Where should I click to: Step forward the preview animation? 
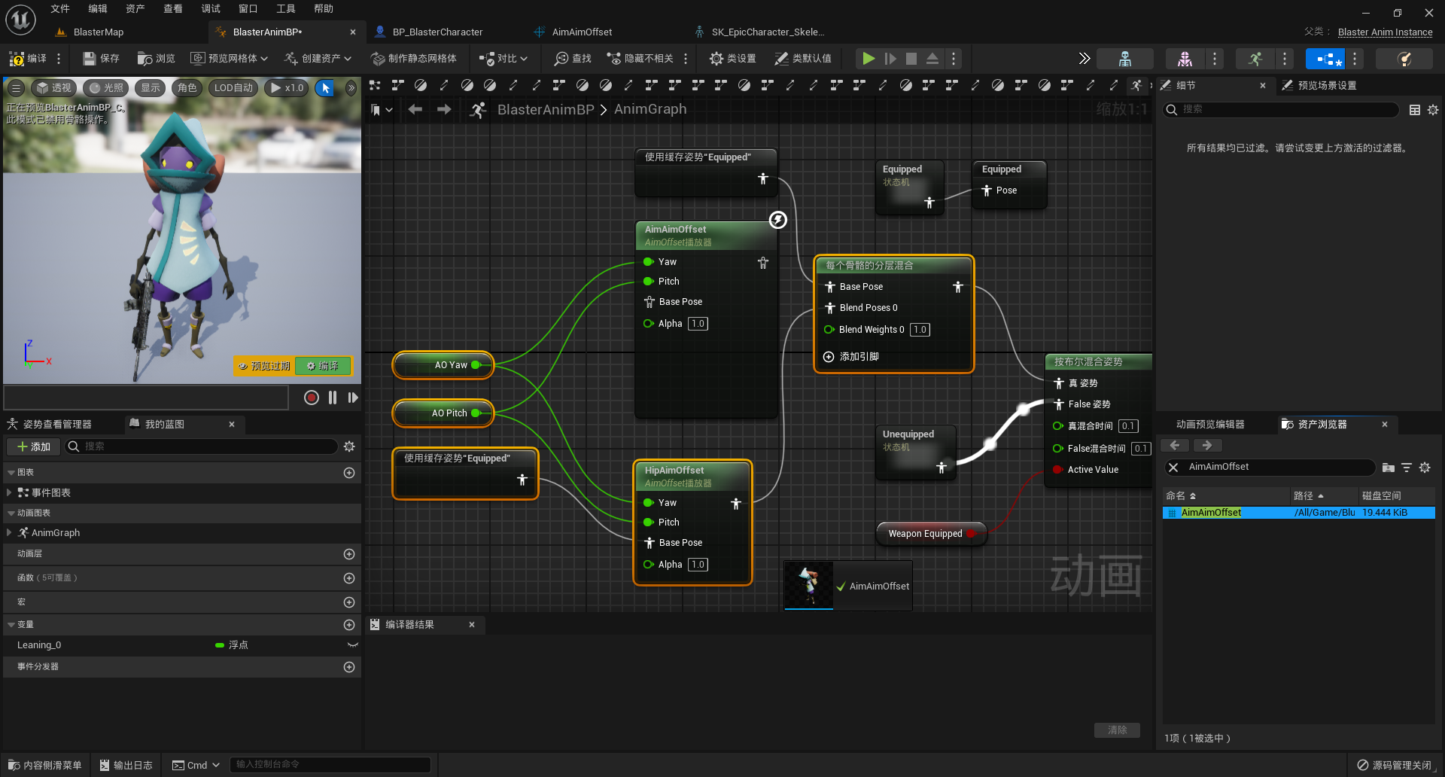(353, 398)
